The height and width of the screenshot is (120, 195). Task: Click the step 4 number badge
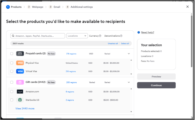pos(67,7)
